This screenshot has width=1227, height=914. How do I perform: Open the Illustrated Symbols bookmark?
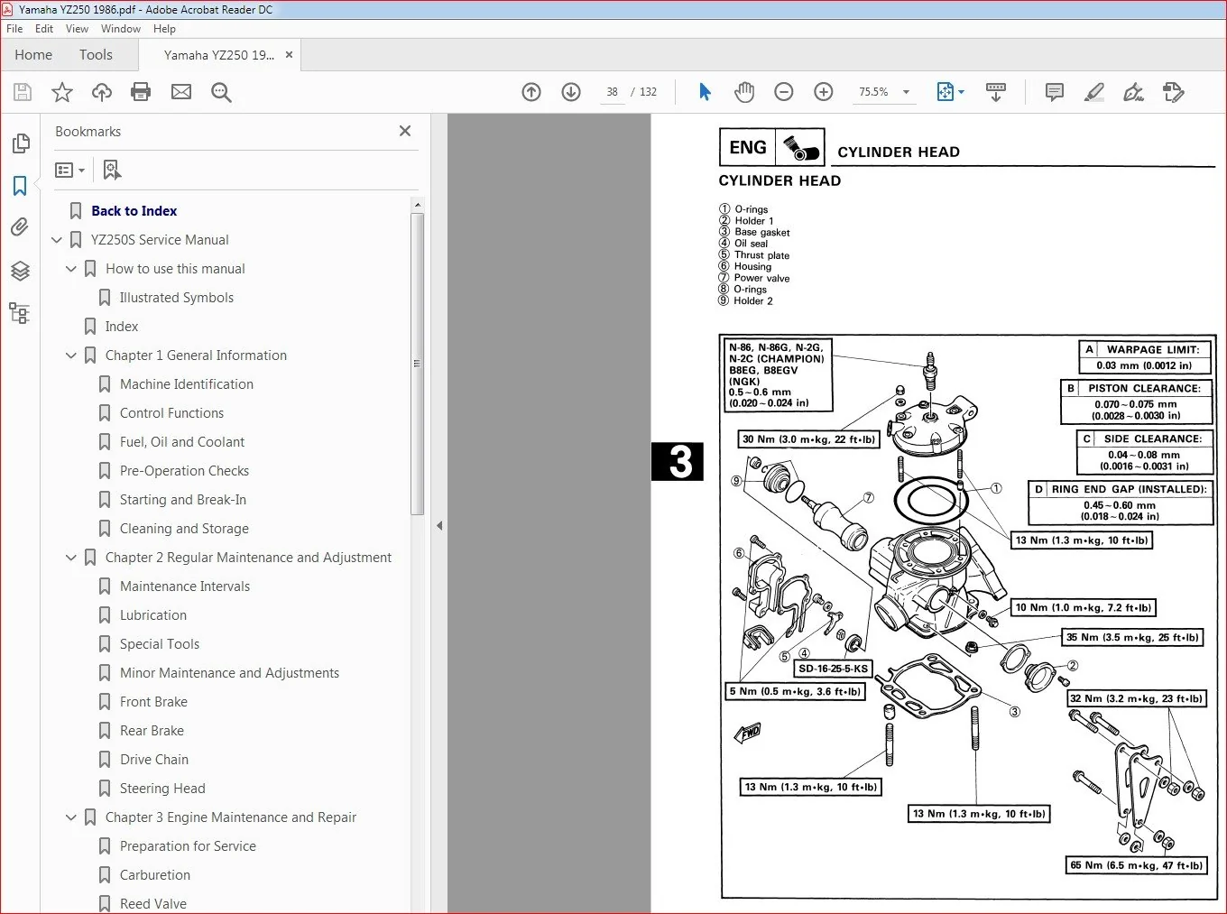click(177, 298)
